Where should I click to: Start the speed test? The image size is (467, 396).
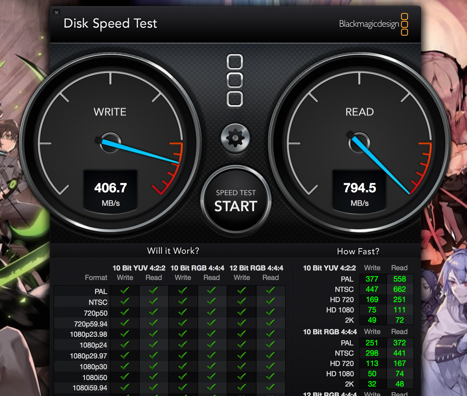coord(236,201)
